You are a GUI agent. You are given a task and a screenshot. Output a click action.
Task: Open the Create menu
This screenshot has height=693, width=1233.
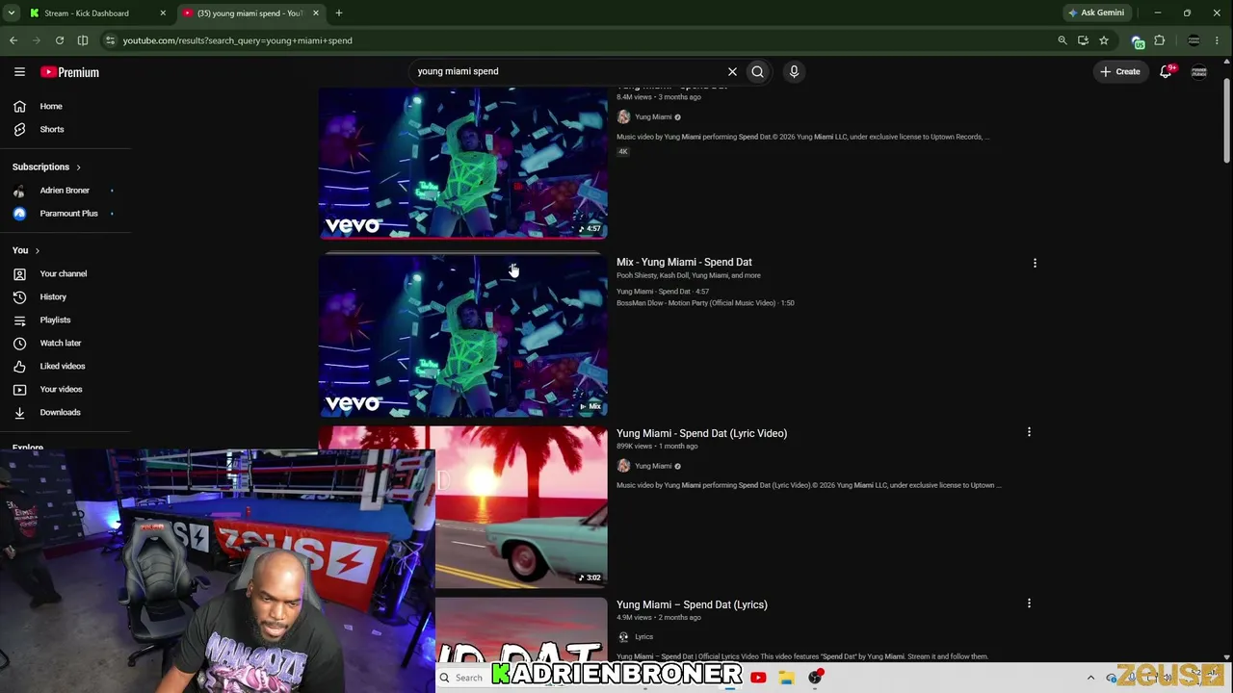(x=1120, y=71)
